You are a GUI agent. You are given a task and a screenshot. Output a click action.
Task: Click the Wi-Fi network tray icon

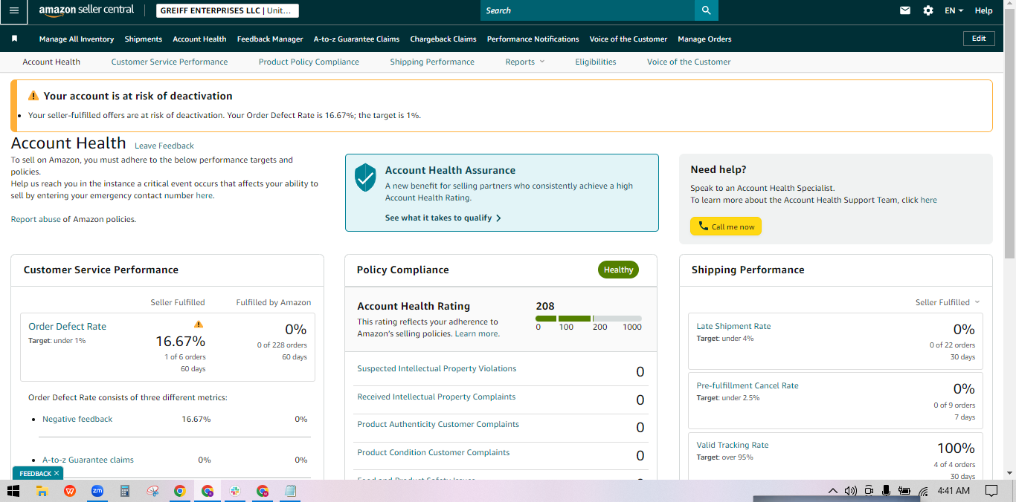tap(924, 491)
